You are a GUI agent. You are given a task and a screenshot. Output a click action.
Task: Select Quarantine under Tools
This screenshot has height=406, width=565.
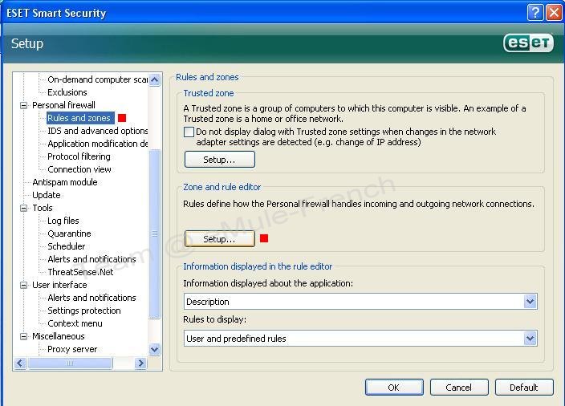(x=69, y=233)
